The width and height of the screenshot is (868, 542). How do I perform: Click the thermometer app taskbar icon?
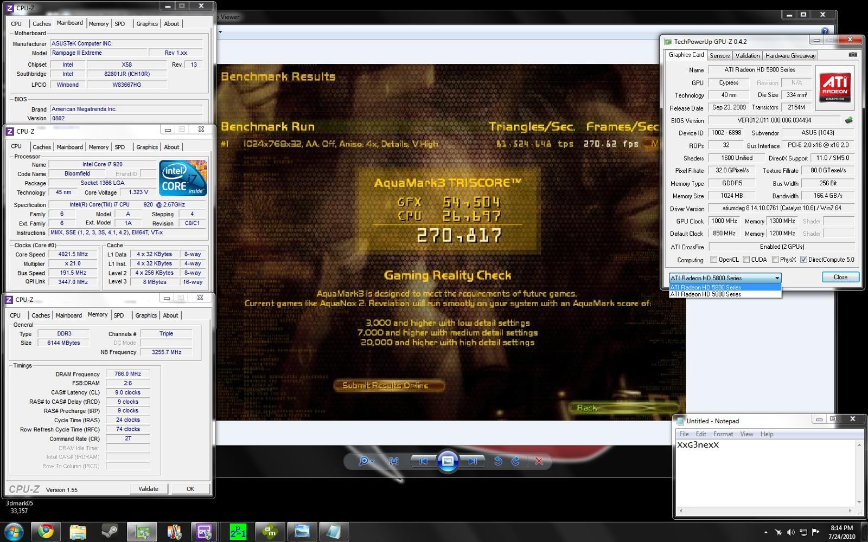[x=174, y=532]
